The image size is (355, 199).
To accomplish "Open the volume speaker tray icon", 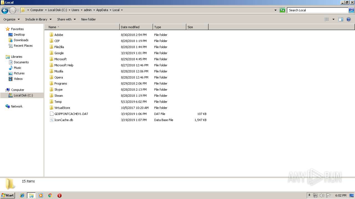I will pos(322,195).
